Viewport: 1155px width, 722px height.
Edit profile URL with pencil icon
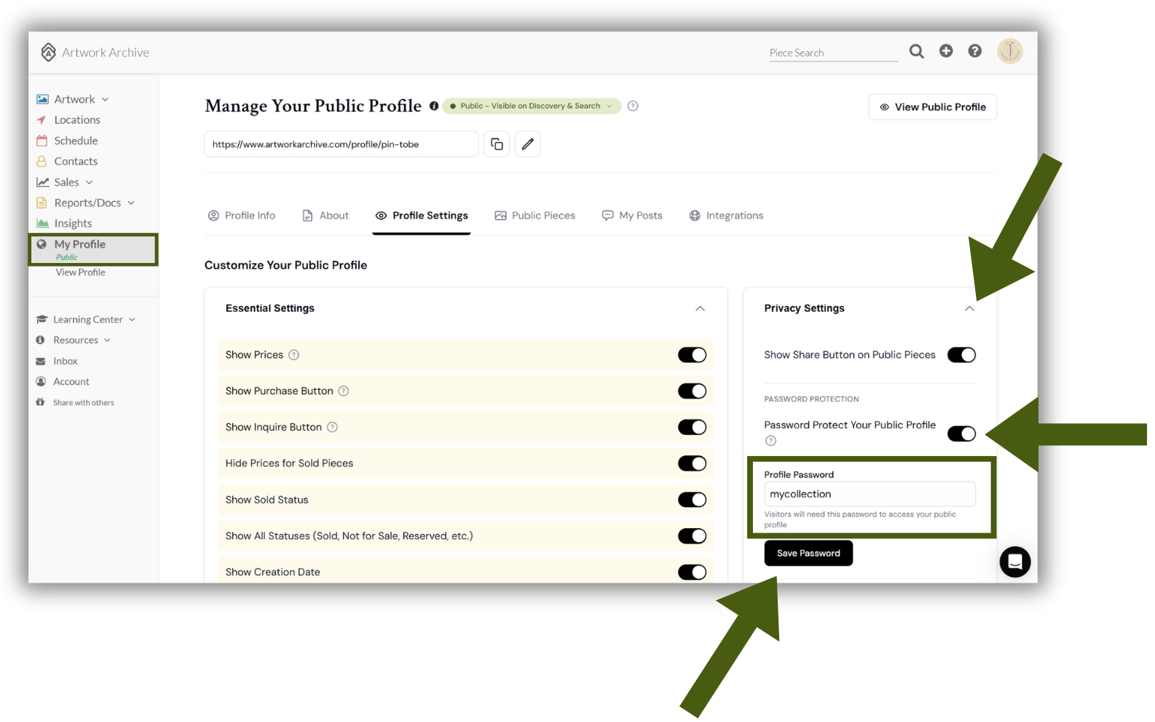[527, 144]
